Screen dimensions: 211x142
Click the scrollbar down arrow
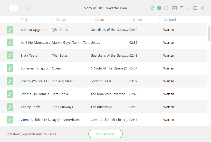click(209, 125)
